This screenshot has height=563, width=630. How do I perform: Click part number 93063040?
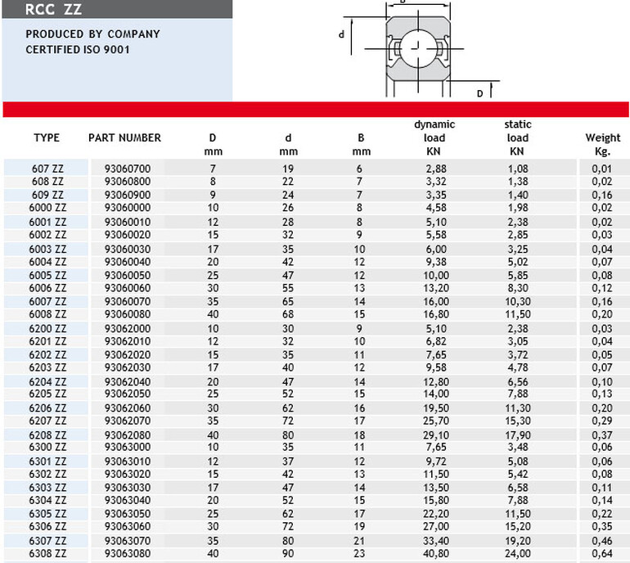(x=128, y=500)
